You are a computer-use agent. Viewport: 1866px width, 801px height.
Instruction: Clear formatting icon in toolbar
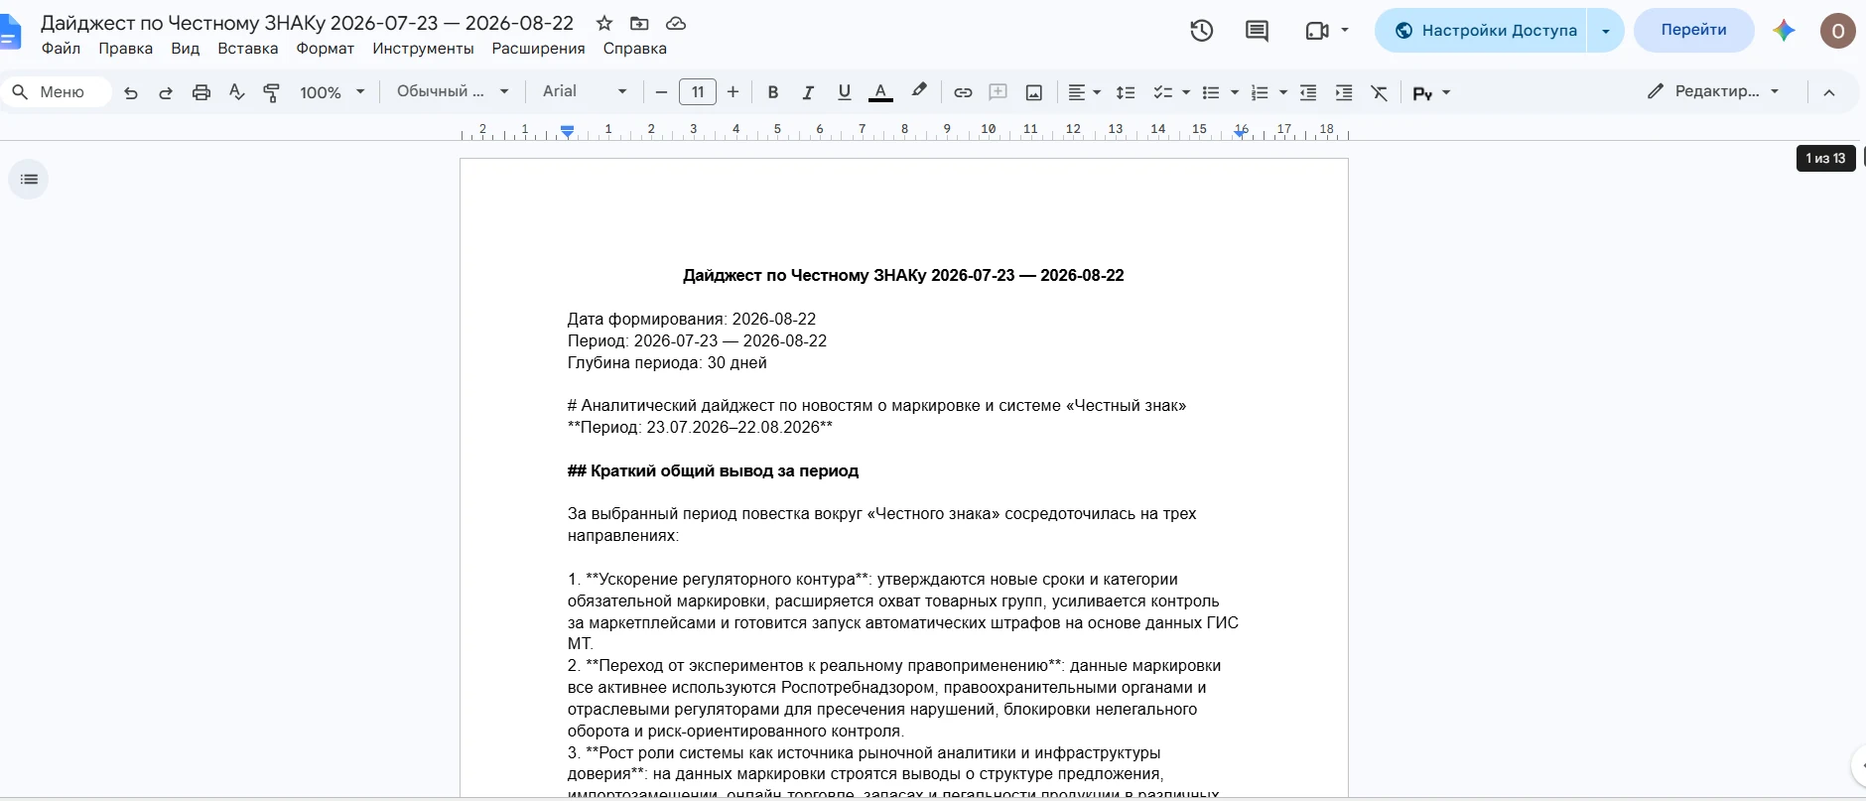(x=1380, y=92)
